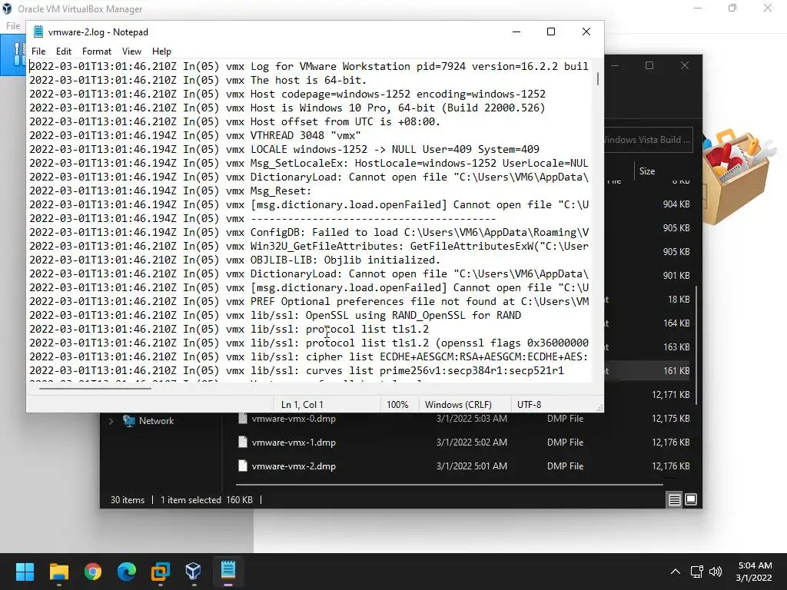Screen dimensions: 787x590
Task: Click the Notepad icon in the title bar
Action: (38, 31)
